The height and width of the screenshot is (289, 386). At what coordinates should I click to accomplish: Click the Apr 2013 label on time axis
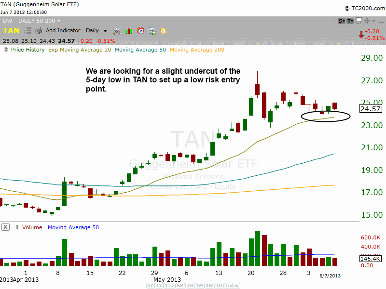[x=26, y=280]
